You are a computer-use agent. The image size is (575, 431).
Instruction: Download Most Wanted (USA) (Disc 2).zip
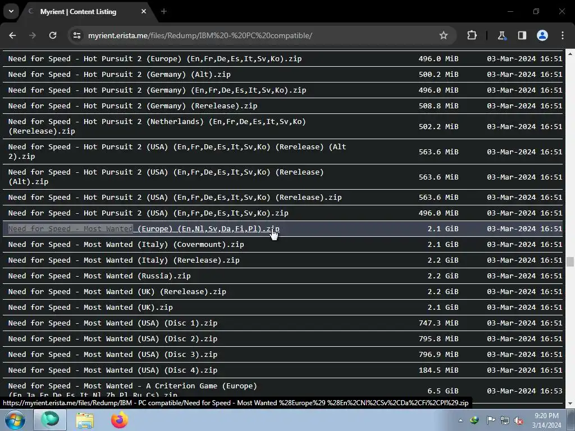tap(112, 339)
